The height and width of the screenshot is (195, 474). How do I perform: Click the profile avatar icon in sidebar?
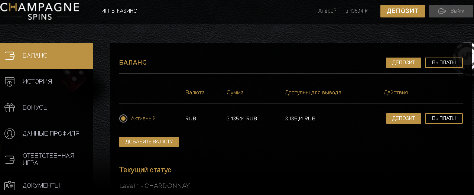point(10,133)
